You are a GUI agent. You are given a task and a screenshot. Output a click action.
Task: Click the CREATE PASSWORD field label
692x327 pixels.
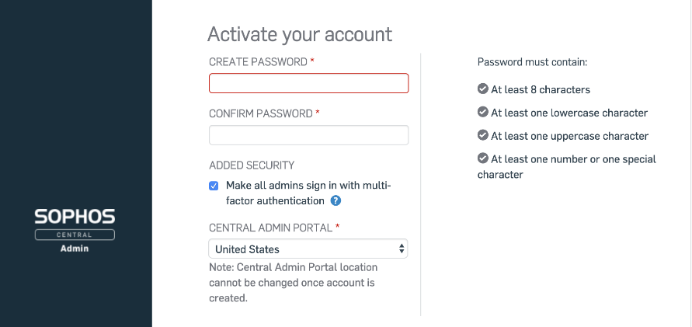[258, 61]
